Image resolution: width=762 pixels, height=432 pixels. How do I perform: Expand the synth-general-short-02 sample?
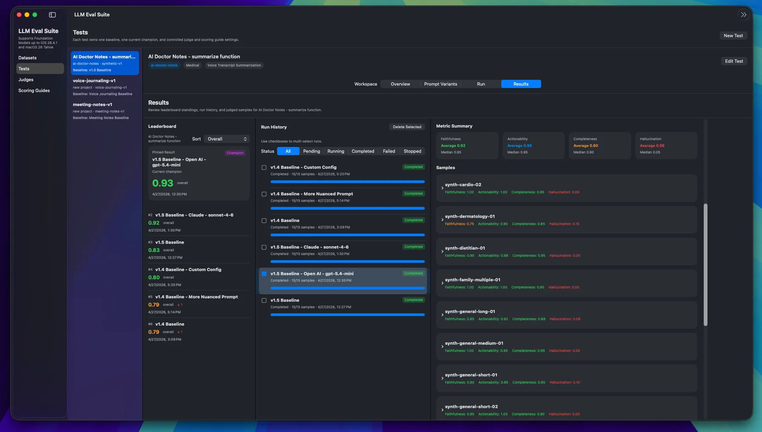click(x=442, y=410)
